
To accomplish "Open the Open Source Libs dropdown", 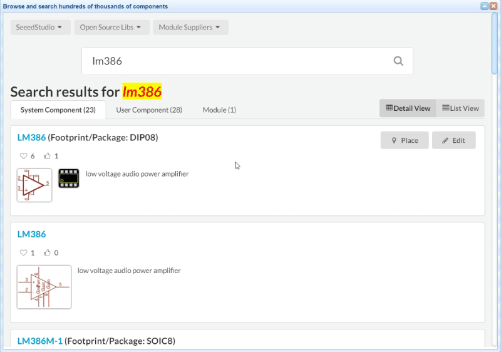I will tap(111, 28).
